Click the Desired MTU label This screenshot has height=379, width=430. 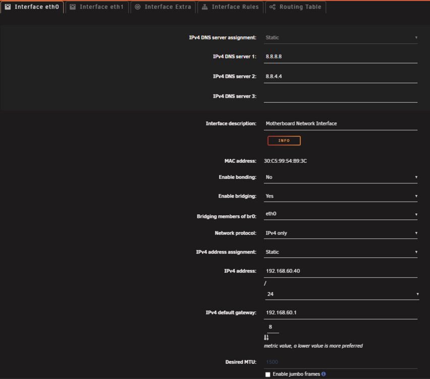point(241,362)
